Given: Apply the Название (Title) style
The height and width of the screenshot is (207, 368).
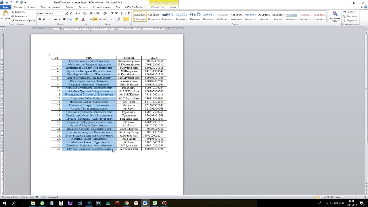Looking at the screenshot, I should [195, 16].
